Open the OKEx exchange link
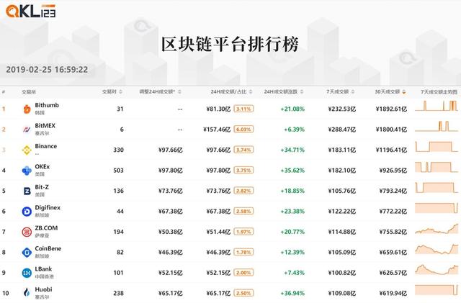The image size is (461, 303). point(42,167)
